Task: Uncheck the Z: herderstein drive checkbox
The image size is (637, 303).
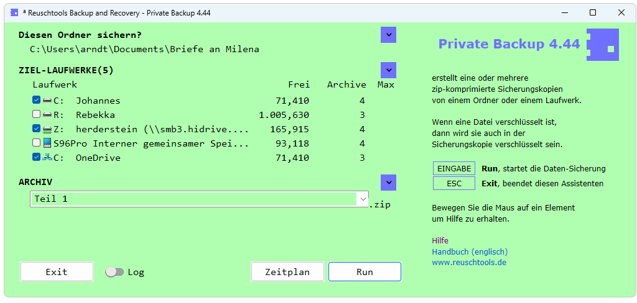Action: click(x=36, y=129)
